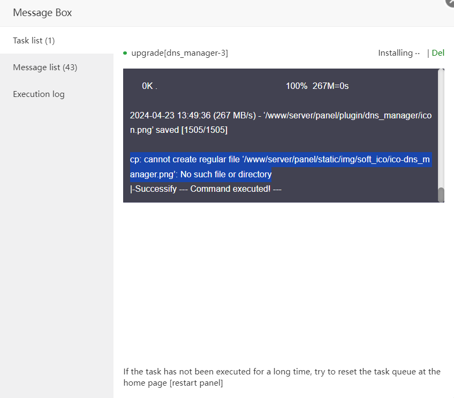Click the log output scrollbar thumb

(441, 195)
